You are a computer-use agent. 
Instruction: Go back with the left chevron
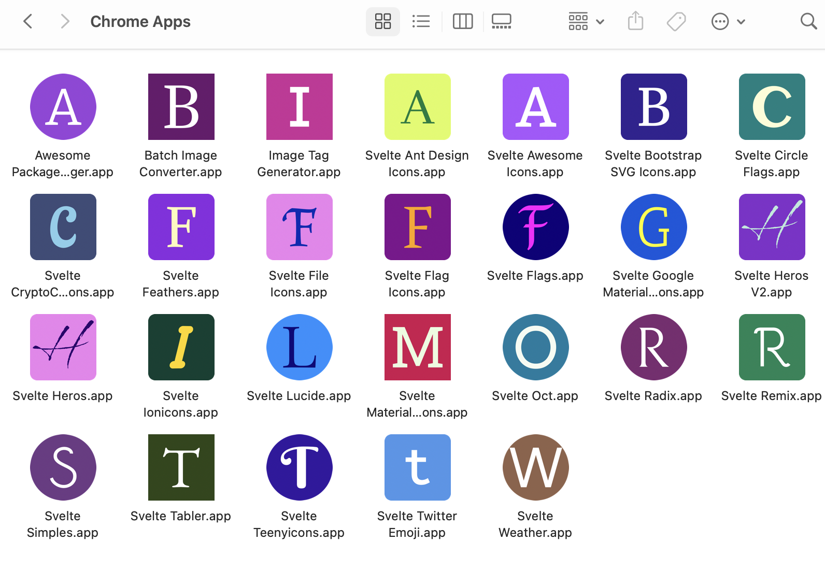point(28,21)
